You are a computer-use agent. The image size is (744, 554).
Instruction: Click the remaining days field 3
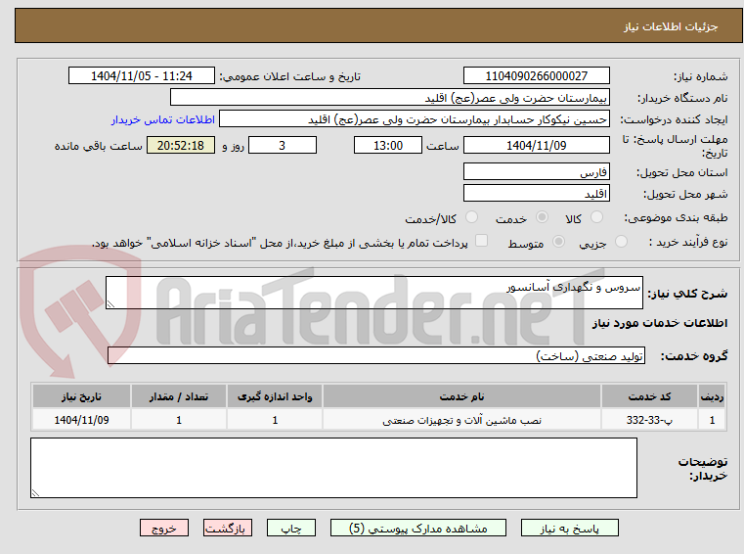[x=283, y=146]
